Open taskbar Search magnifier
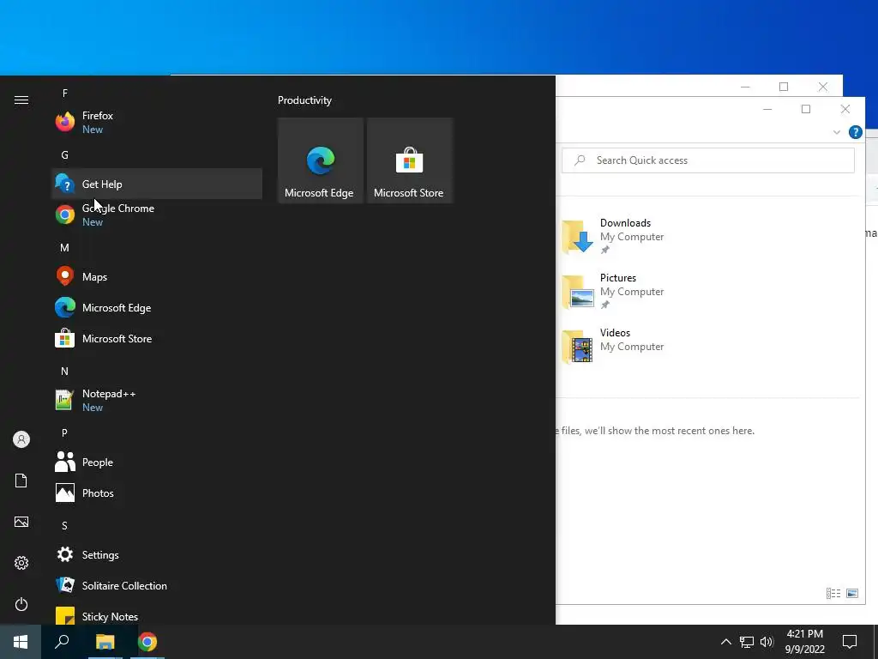 (x=62, y=642)
